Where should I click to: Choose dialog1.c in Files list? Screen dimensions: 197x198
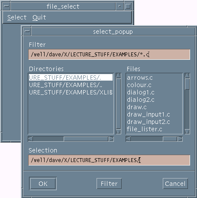(141, 92)
